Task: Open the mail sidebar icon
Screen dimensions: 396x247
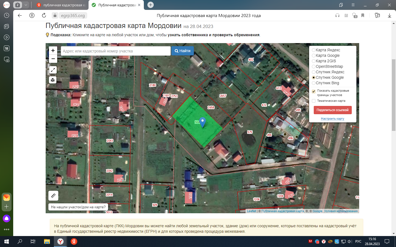Action: 7,197
